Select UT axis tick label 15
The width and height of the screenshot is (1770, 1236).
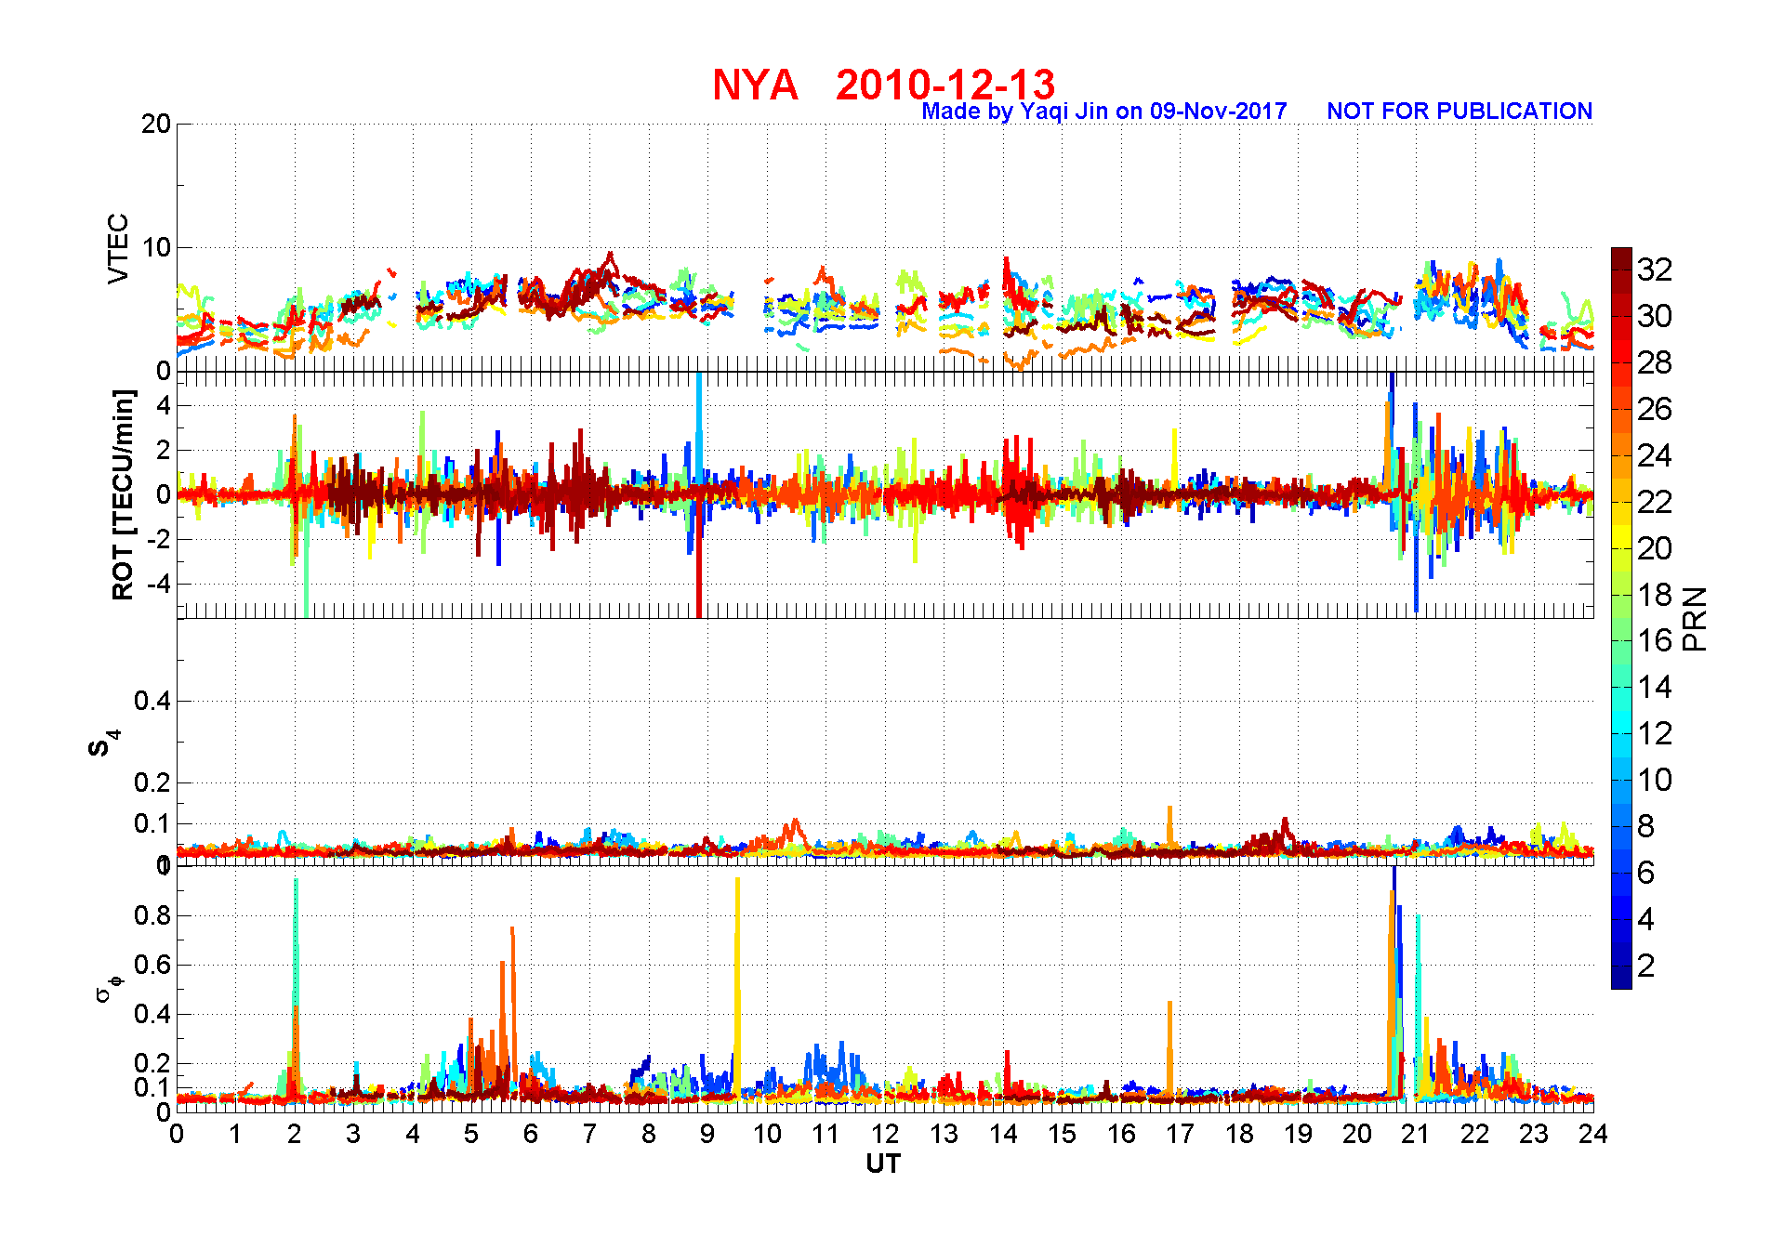click(x=1062, y=1134)
